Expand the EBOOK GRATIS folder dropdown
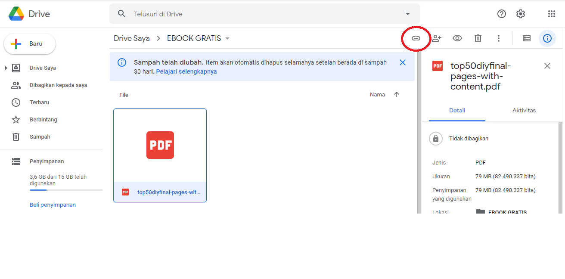Image resolution: width=565 pixels, height=279 pixels. [227, 38]
